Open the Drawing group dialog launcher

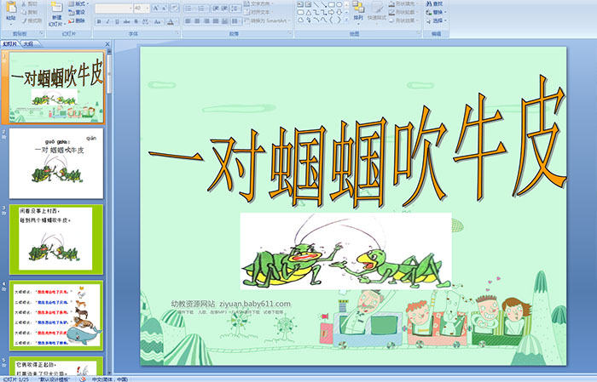pyautogui.click(x=419, y=33)
